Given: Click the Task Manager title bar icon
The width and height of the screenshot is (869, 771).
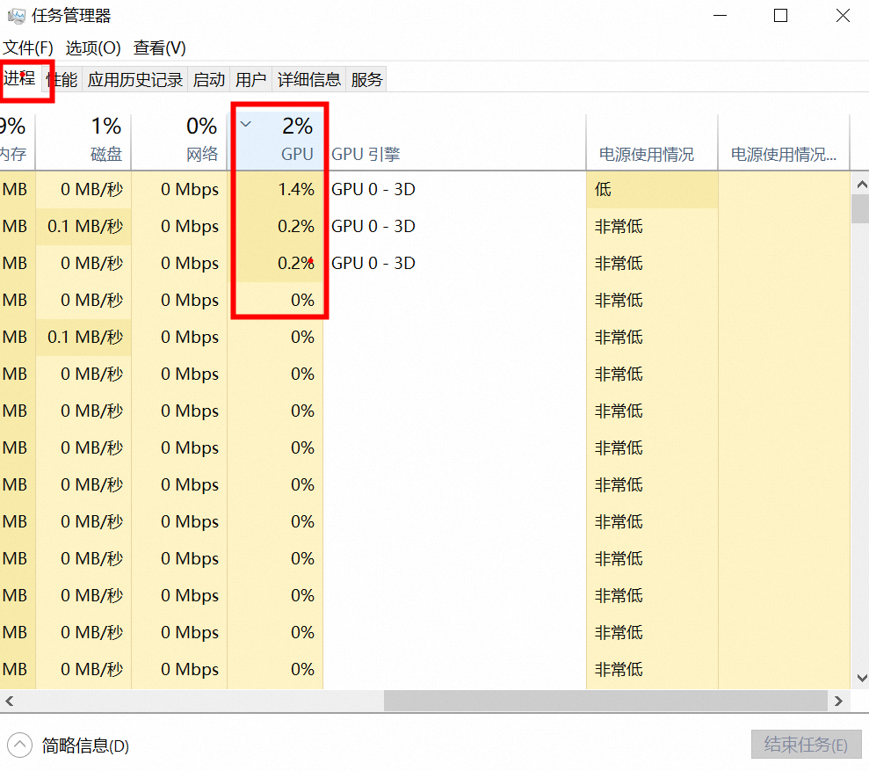Looking at the screenshot, I should pyautogui.click(x=16, y=16).
